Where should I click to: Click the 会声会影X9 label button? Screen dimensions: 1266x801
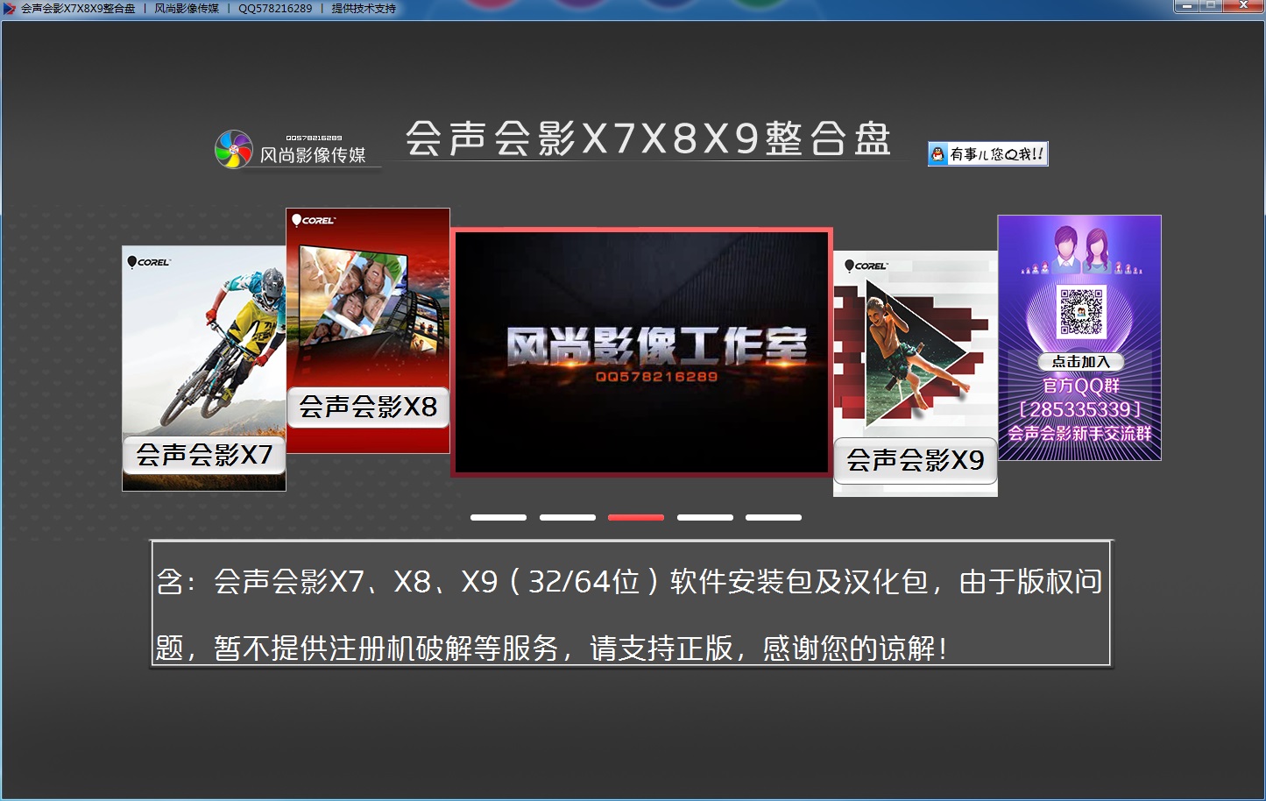pyautogui.click(x=916, y=460)
